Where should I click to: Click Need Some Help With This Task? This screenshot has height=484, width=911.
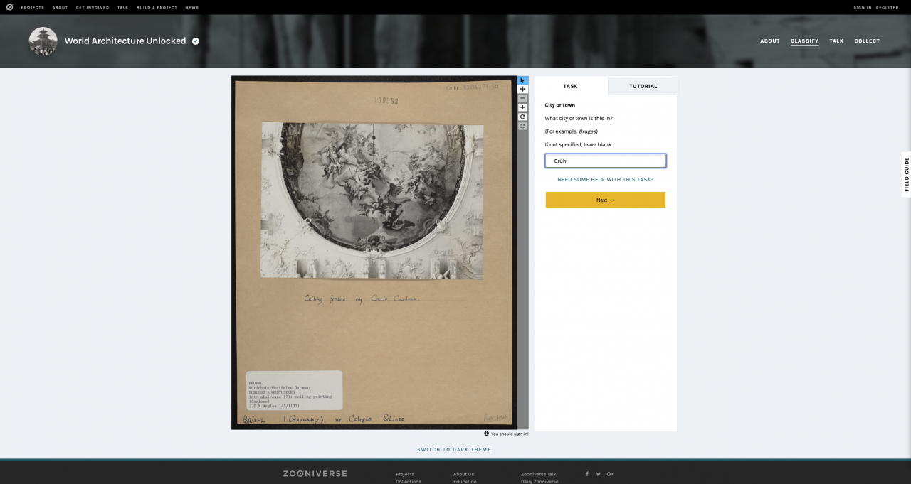(x=606, y=180)
